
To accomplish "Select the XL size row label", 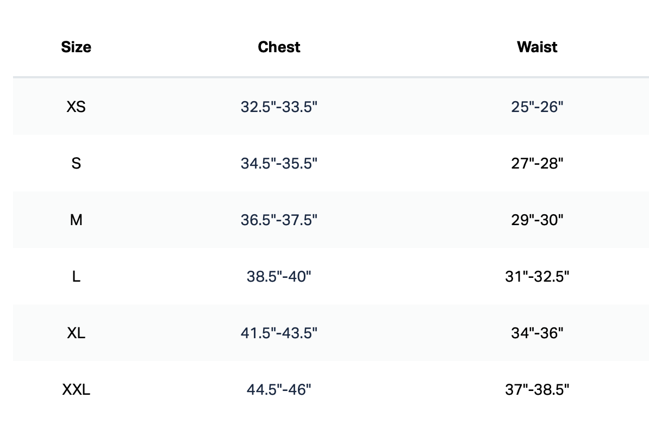I will tap(76, 333).
